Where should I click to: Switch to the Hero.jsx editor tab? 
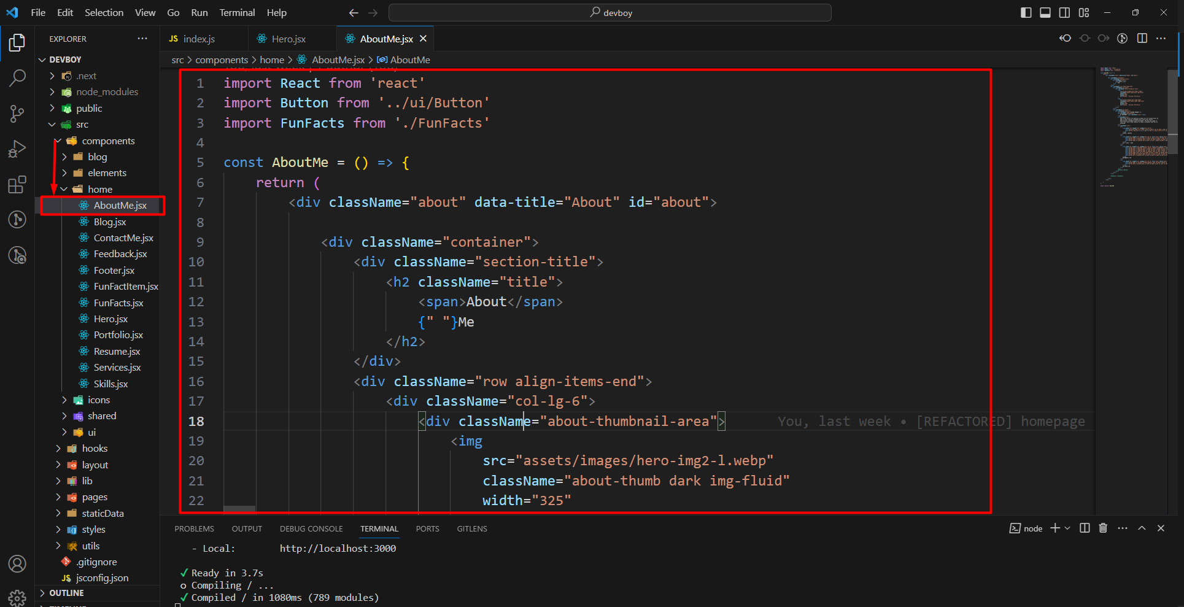(288, 39)
